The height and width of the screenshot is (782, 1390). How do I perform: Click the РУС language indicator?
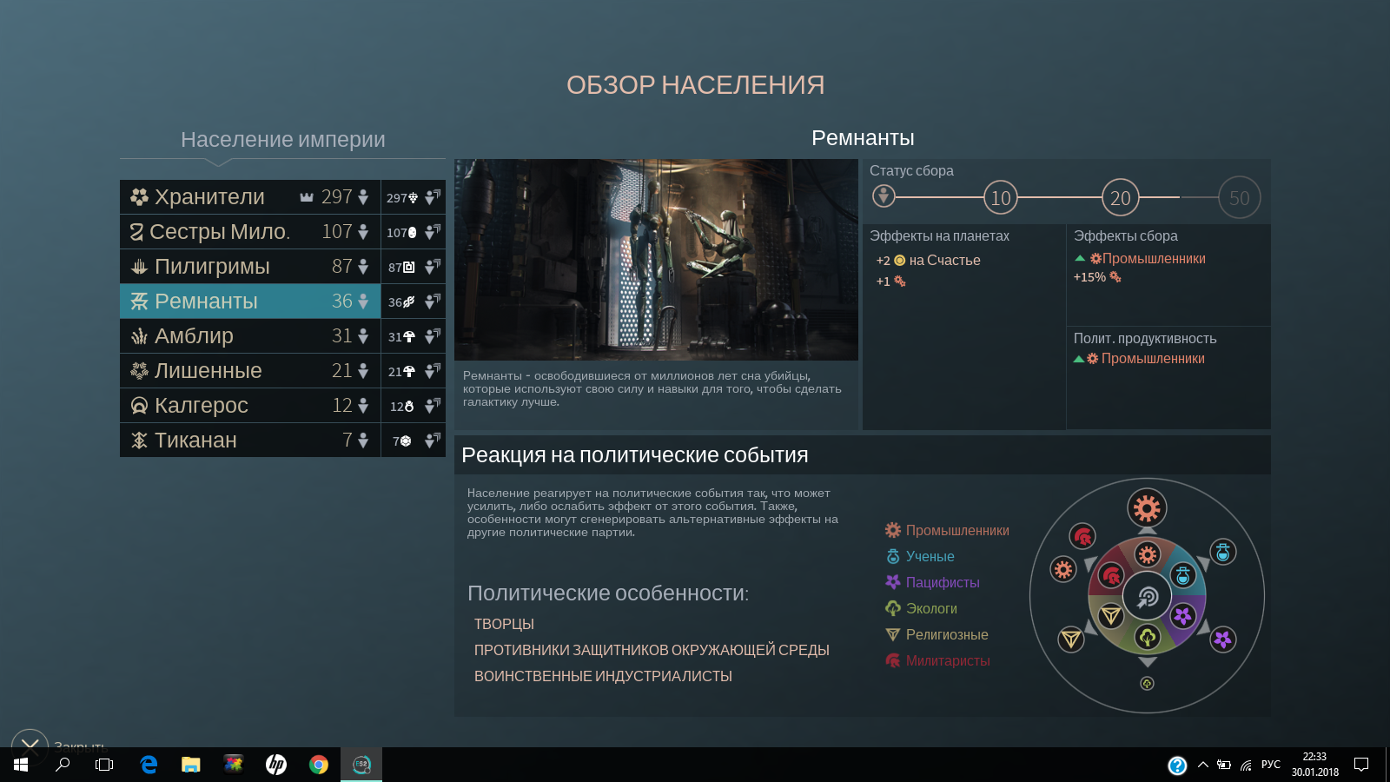tap(1271, 765)
